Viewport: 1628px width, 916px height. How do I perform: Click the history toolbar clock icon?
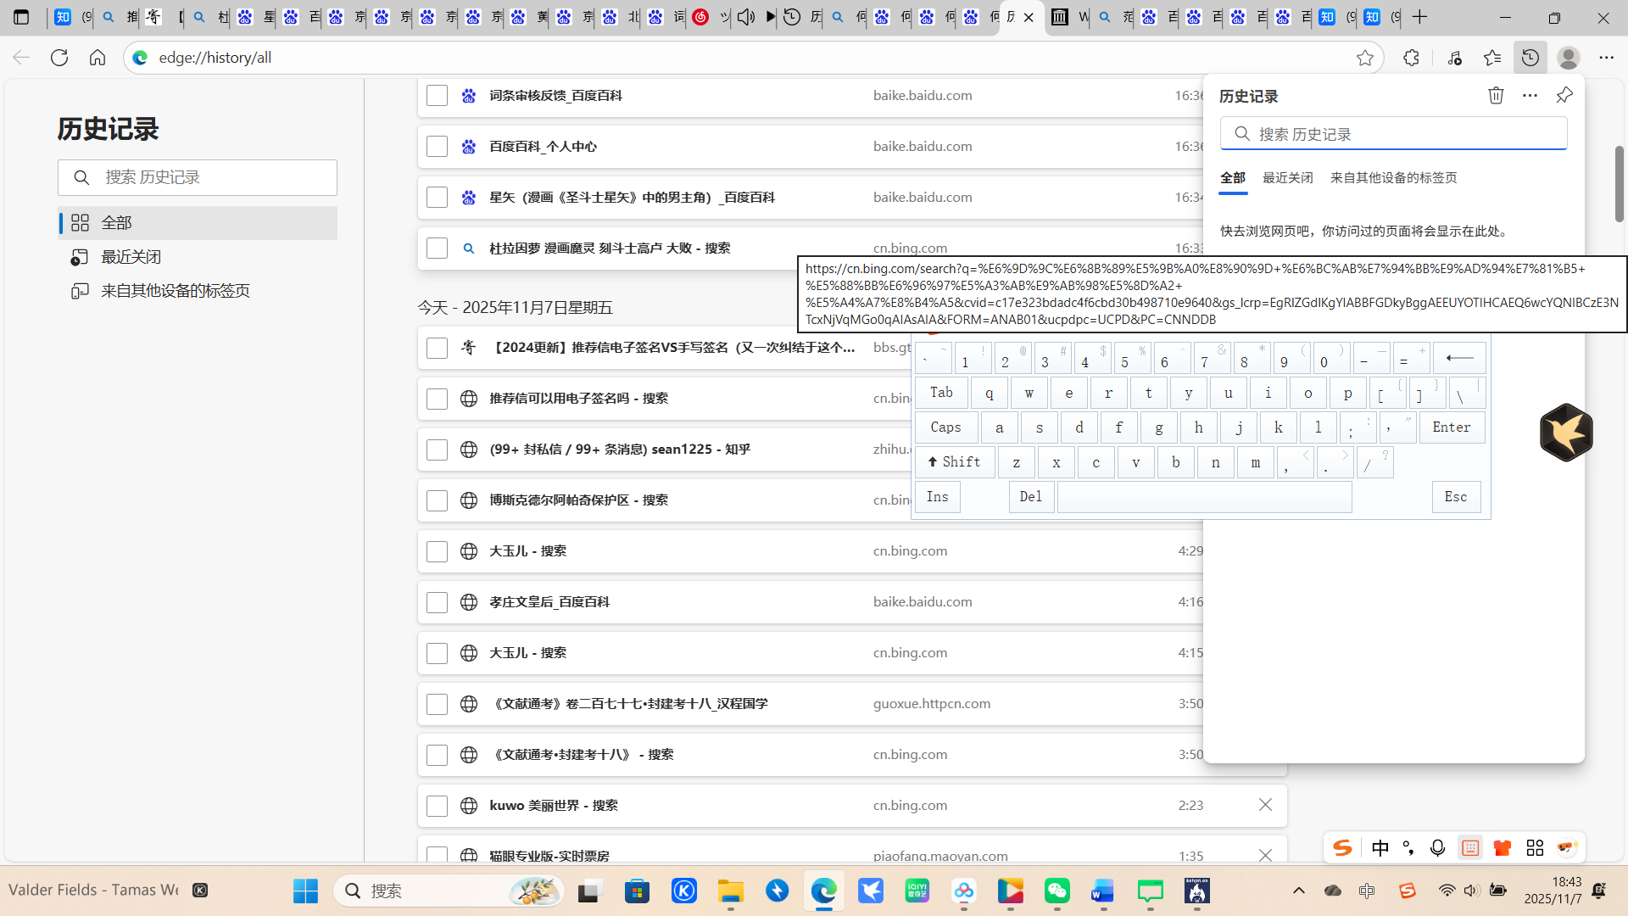(x=1530, y=58)
